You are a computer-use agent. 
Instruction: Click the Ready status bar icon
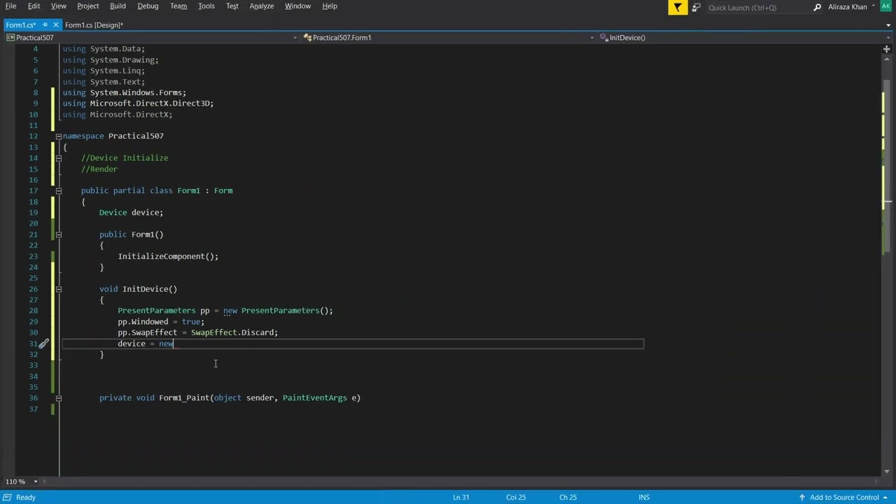(6, 497)
